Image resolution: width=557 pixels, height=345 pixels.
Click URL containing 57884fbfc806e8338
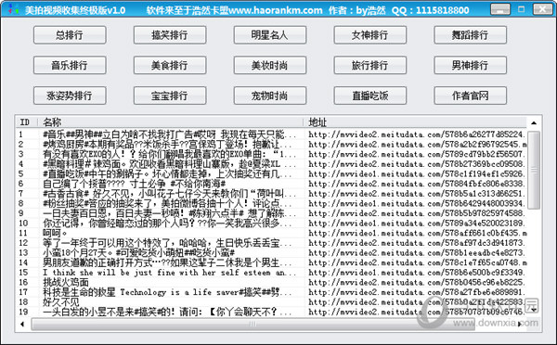[416, 184]
